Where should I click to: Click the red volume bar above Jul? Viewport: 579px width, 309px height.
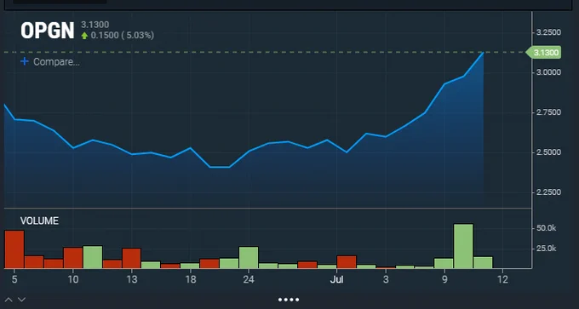point(347,261)
